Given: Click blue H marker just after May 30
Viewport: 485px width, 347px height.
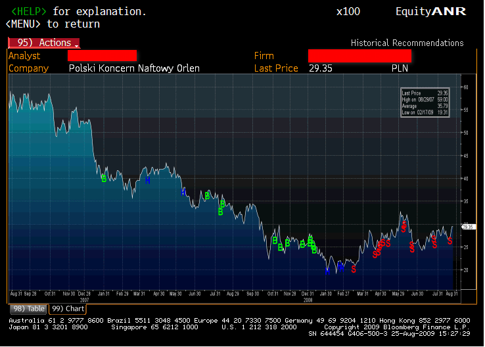Looking at the screenshot, I should pos(183,192).
